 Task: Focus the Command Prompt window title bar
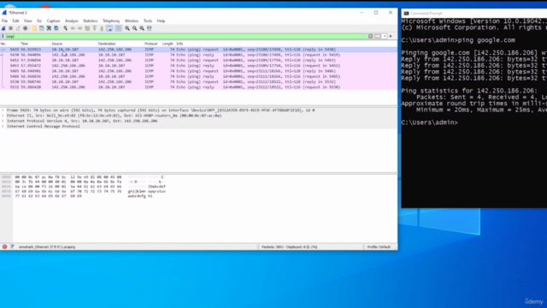[x=474, y=14]
